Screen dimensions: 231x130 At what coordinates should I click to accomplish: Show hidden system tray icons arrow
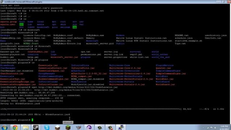203,128
